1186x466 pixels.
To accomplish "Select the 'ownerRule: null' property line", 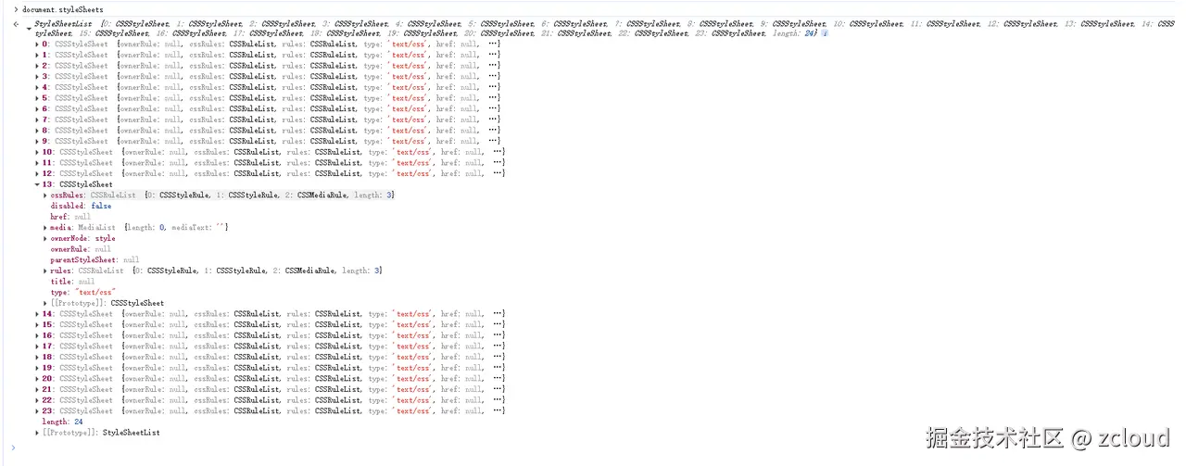I will click(81, 249).
